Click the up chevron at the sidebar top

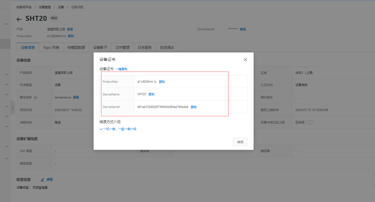pyautogui.click(x=6, y=24)
